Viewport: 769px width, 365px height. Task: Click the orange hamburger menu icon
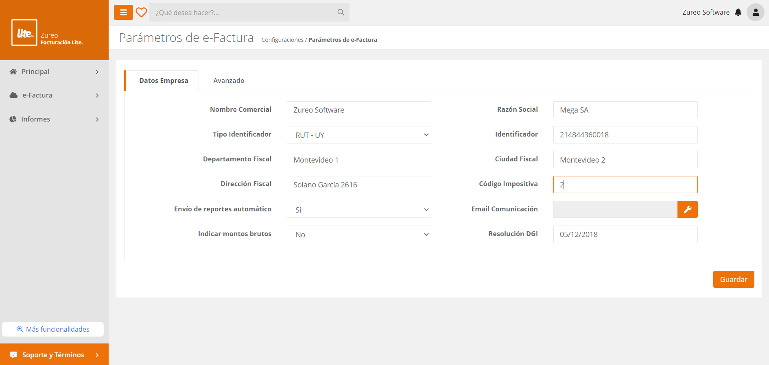click(x=123, y=13)
